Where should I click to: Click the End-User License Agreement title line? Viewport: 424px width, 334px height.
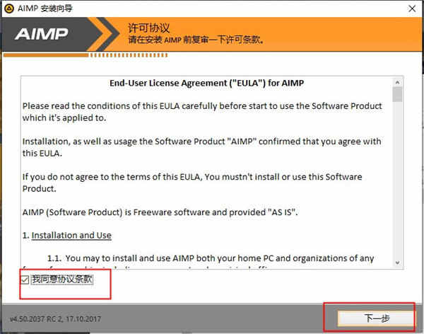[206, 83]
